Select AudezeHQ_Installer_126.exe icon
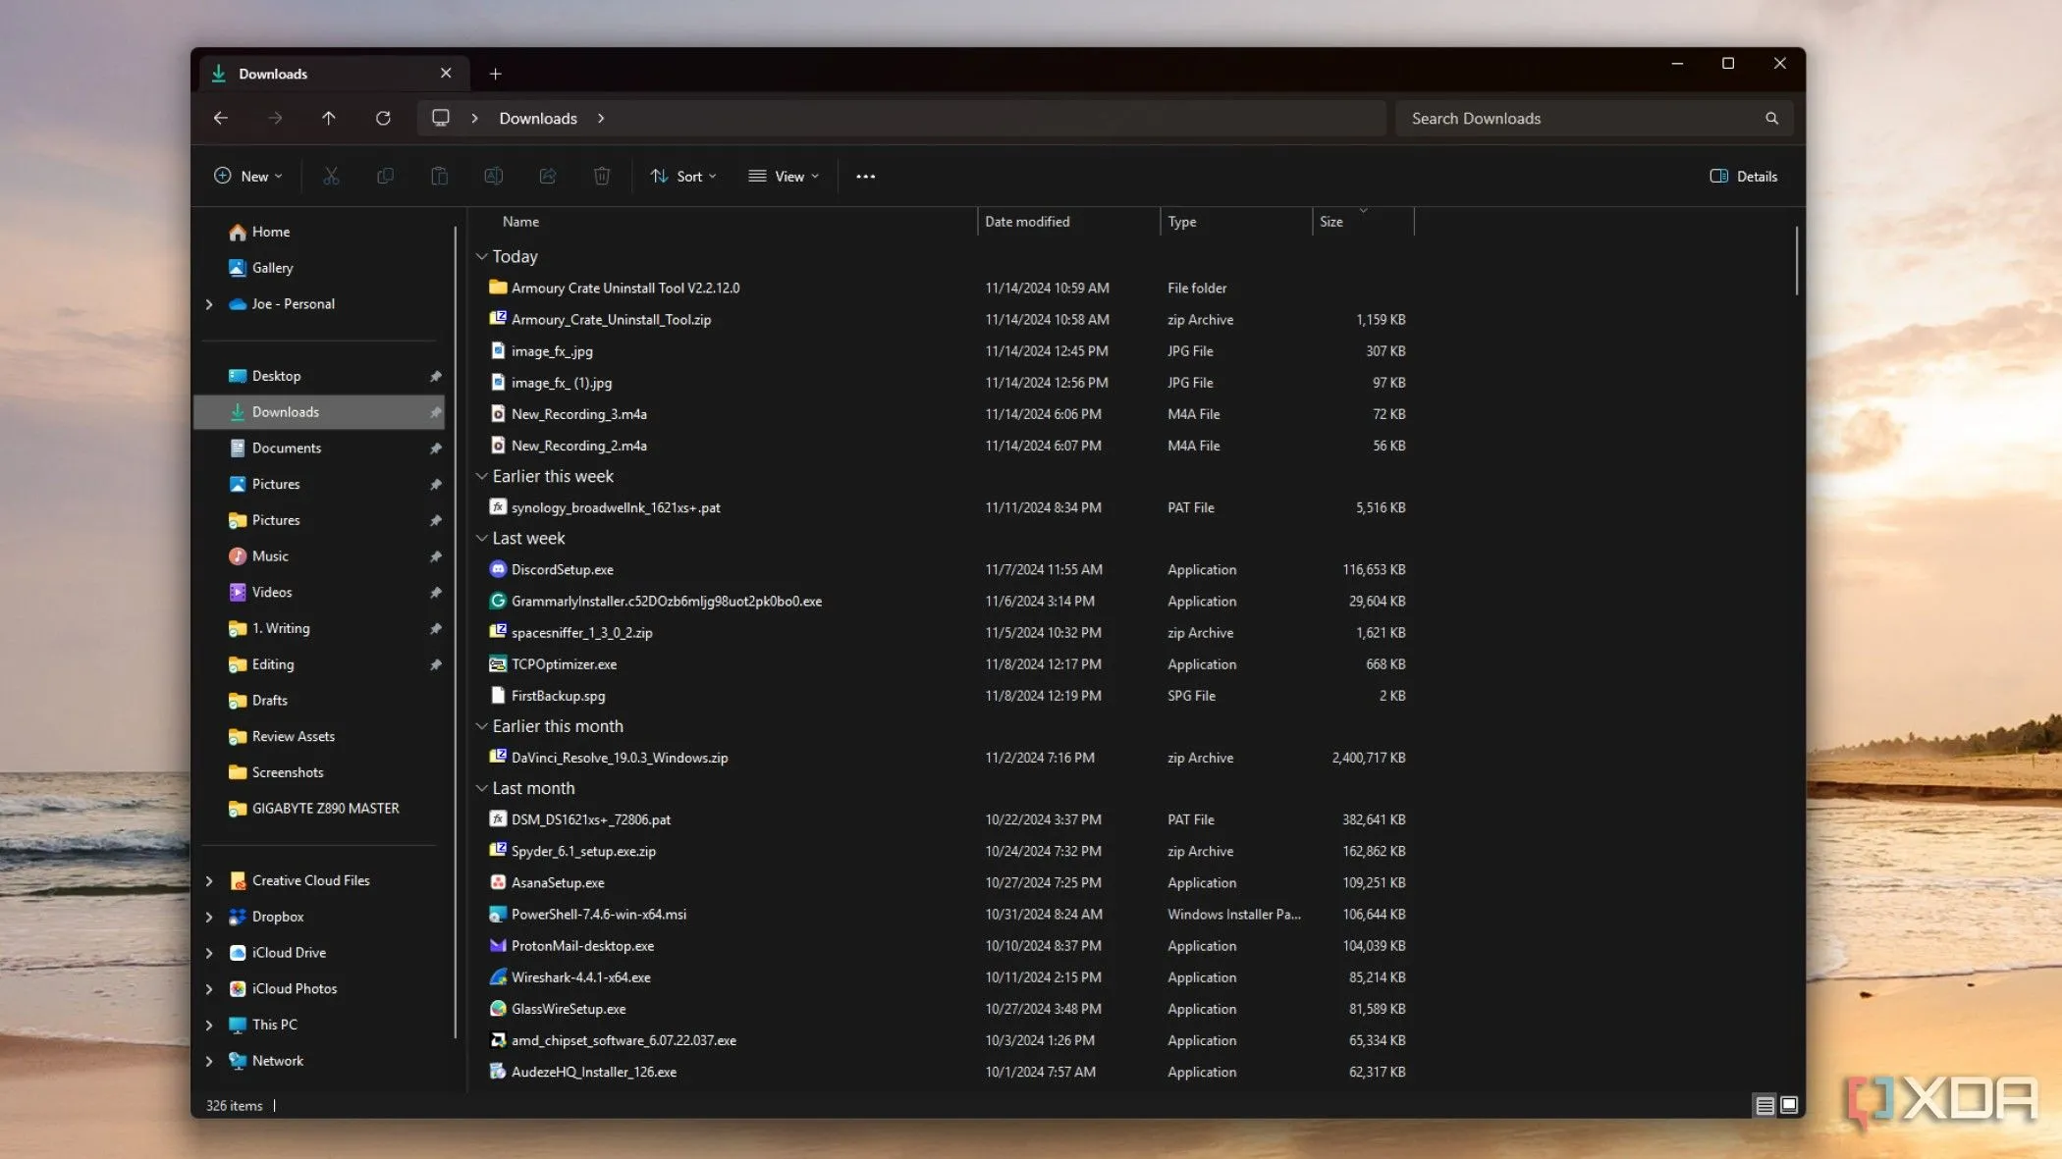 498,1072
